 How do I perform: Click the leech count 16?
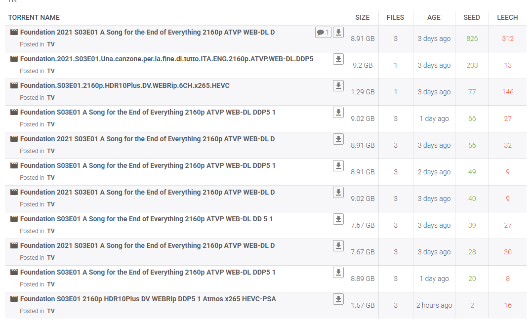pos(508,305)
